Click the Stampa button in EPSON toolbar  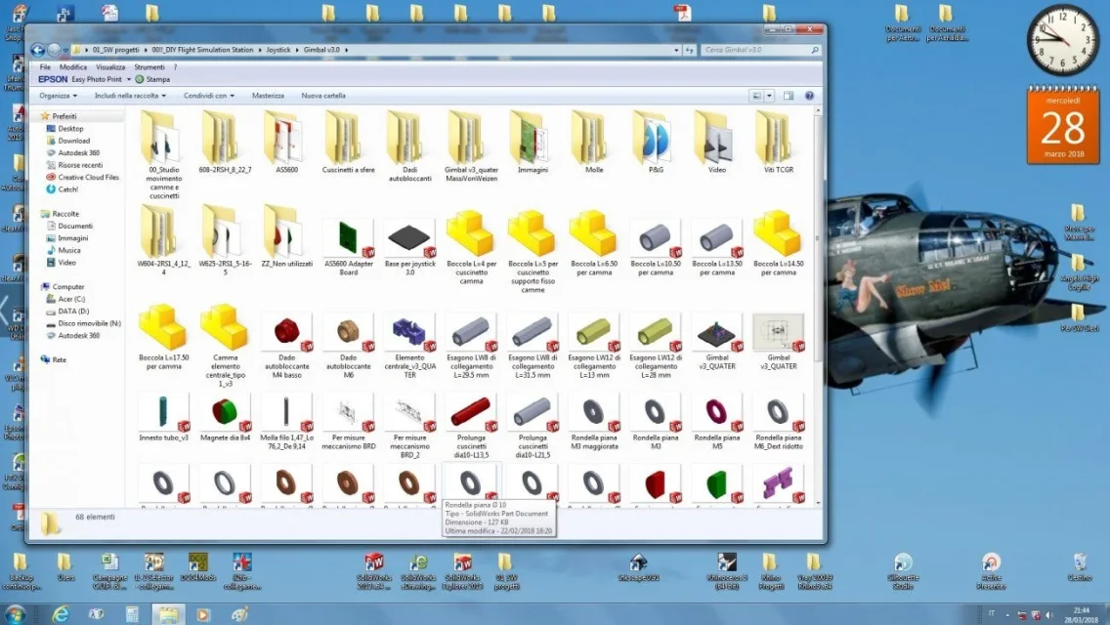(x=152, y=79)
